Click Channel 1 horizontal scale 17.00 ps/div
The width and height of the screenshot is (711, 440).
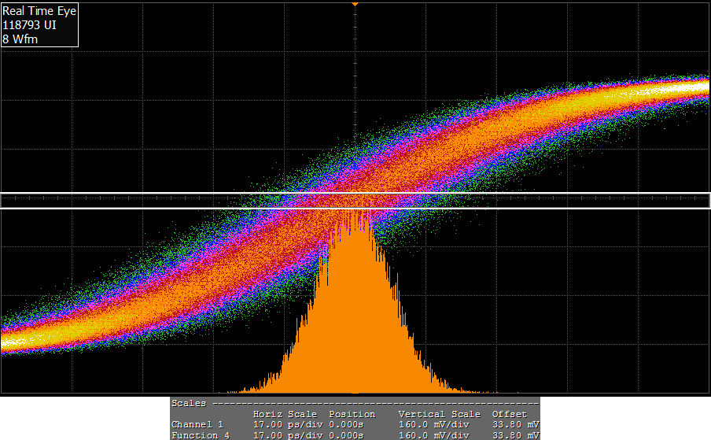point(284,424)
